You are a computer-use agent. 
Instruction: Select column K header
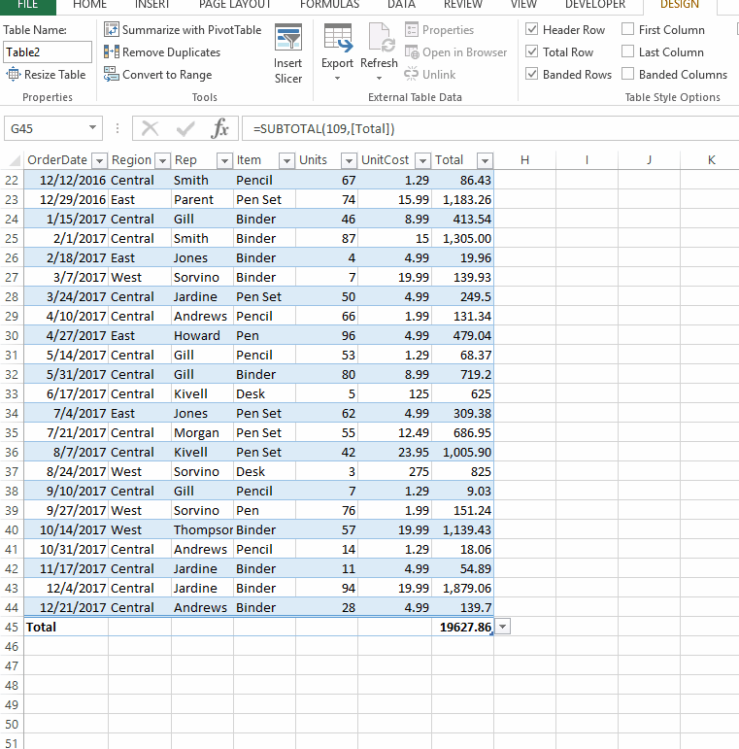pyautogui.click(x=711, y=160)
